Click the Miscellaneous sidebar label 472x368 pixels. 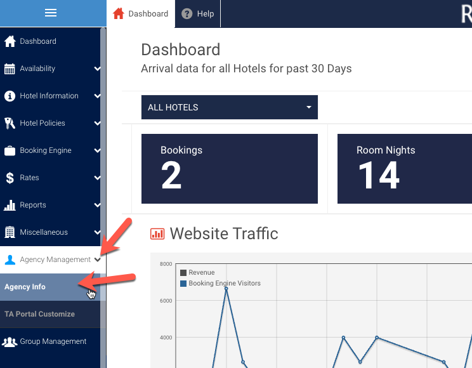click(x=44, y=232)
